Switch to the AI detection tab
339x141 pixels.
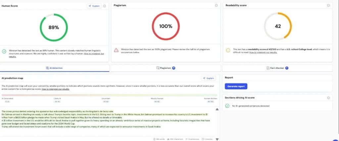point(54,68)
